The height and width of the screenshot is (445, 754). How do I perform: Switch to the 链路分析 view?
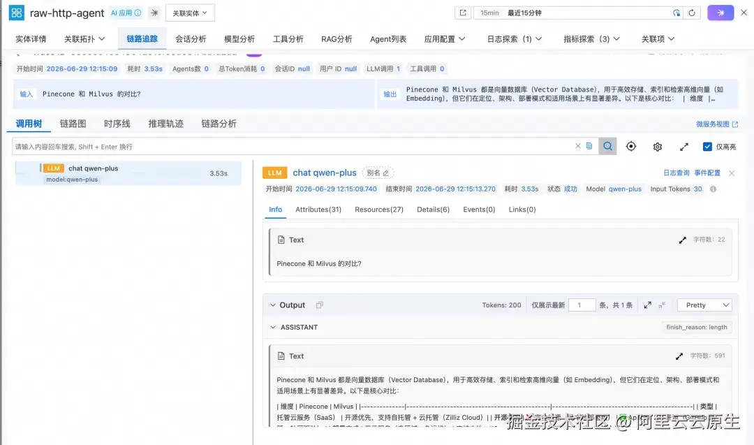click(219, 124)
